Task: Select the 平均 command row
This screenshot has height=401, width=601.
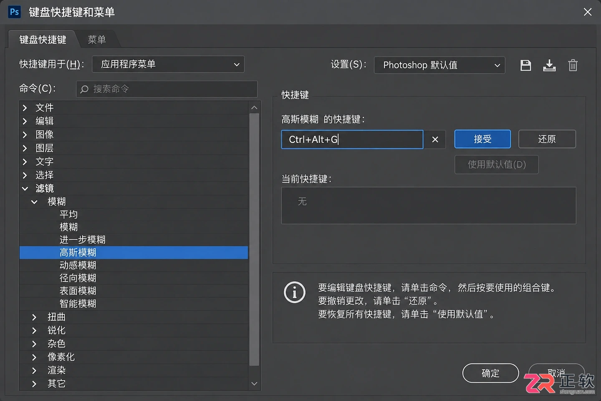Action: tap(134, 215)
